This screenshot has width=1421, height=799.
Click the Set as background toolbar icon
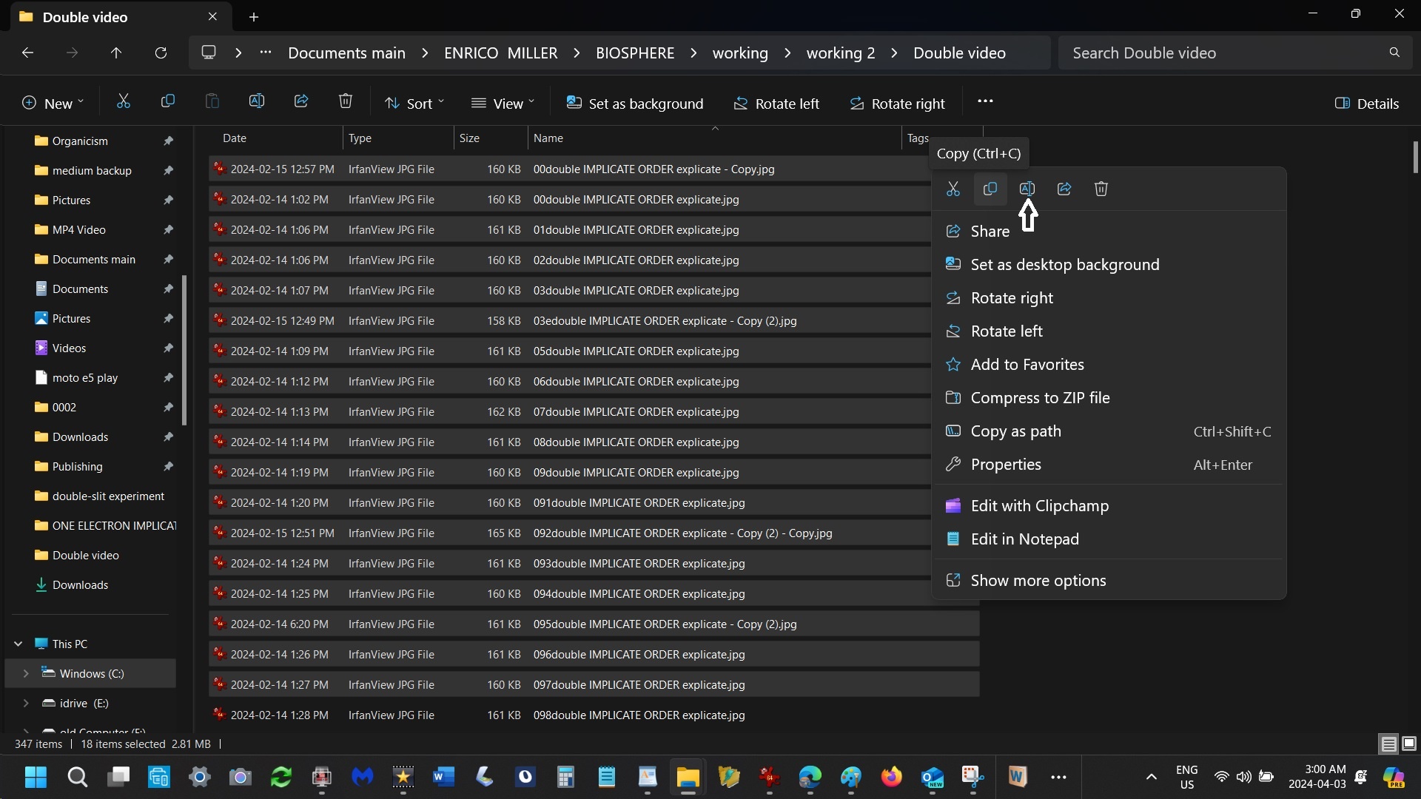click(575, 103)
